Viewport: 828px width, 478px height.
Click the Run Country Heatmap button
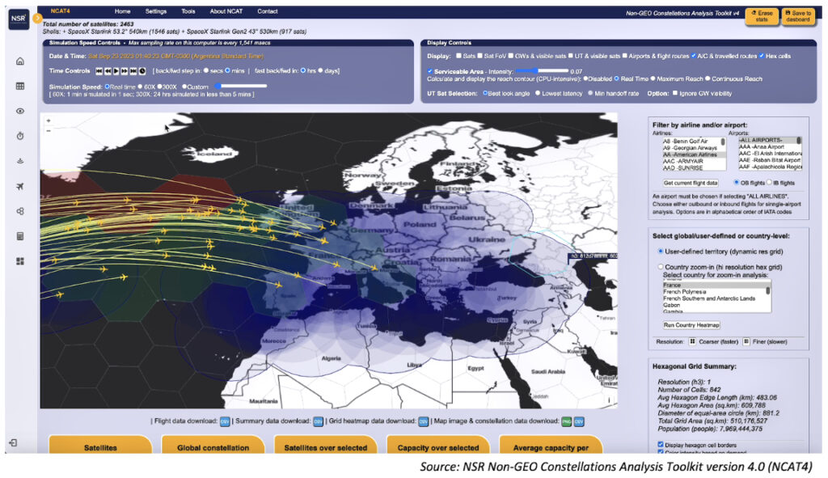point(691,324)
